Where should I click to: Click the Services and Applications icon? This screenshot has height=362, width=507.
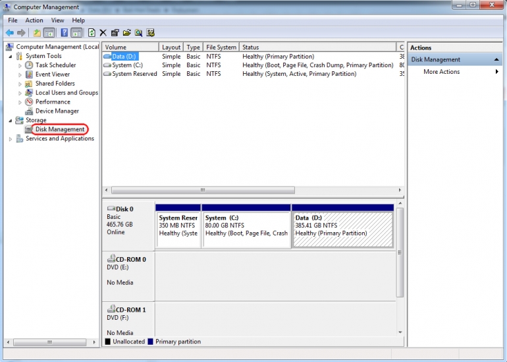tap(19, 138)
